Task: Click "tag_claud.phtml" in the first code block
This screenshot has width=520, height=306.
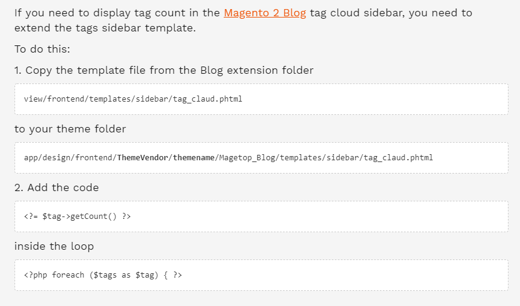Action: tap(207, 99)
